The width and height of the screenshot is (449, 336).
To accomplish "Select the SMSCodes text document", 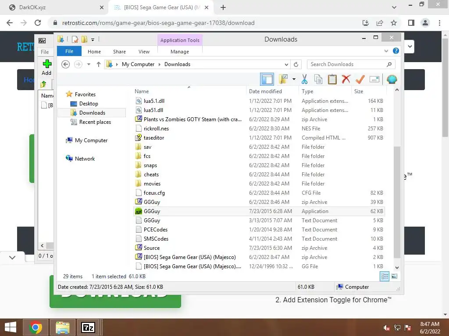I will [259, 239].
